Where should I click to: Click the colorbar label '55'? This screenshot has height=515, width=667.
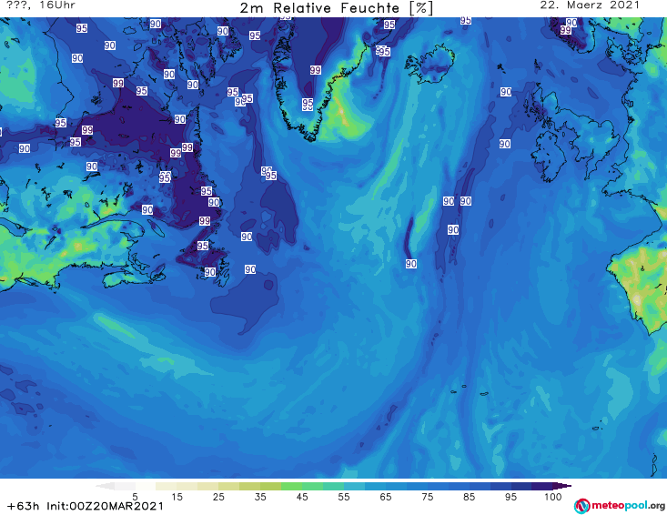(x=344, y=497)
